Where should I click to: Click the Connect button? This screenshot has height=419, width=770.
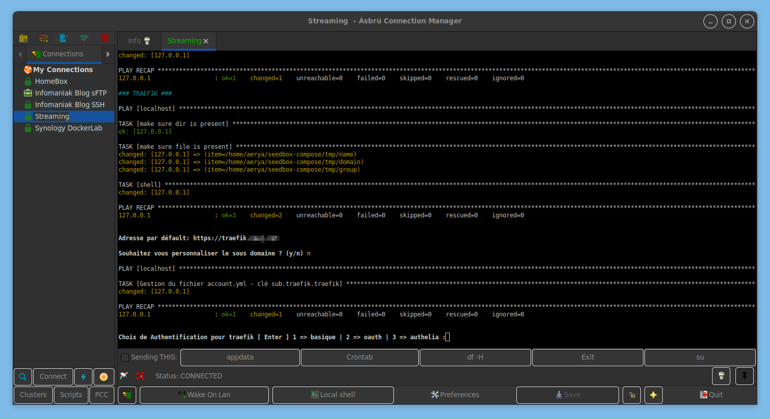pyautogui.click(x=53, y=377)
